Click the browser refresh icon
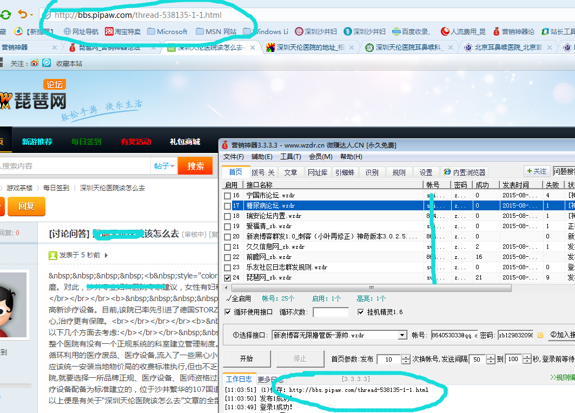The width and height of the screenshot is (575, 413). (x=5, y=15)
